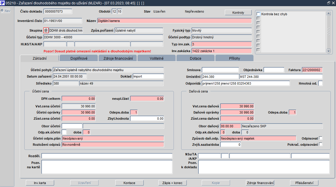Click the Účetní podtyp field
Screen dimensions: 336x187
(222, 37)
